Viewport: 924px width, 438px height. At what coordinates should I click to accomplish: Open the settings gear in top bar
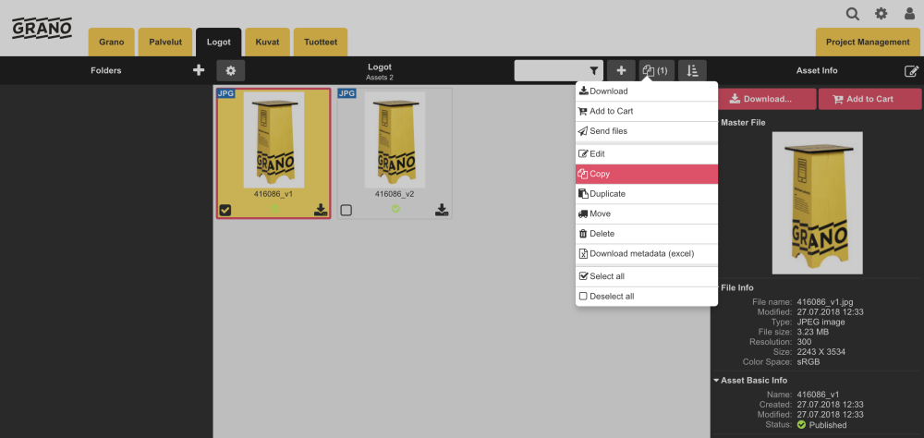881,14
